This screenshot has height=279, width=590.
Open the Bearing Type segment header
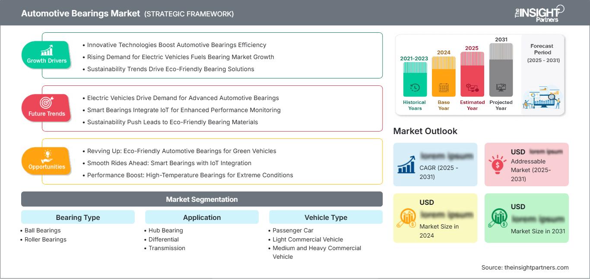click(78, 217)
